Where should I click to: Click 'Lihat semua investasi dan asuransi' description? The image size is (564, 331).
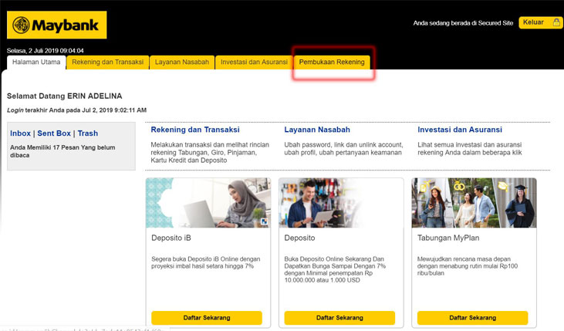470,149
